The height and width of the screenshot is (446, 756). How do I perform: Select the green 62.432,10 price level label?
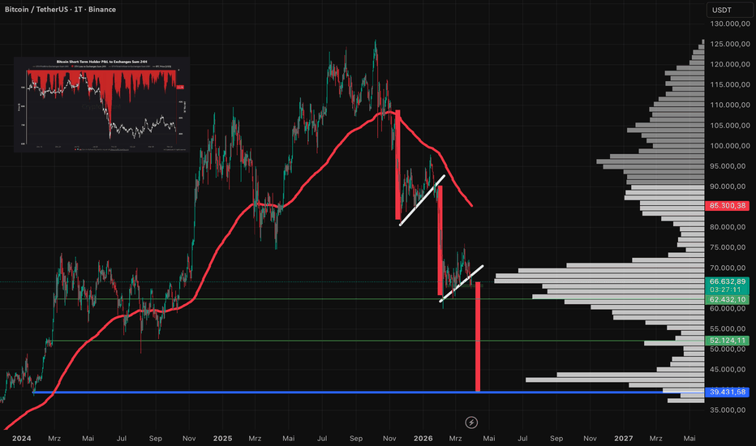[x=727, y=299]
